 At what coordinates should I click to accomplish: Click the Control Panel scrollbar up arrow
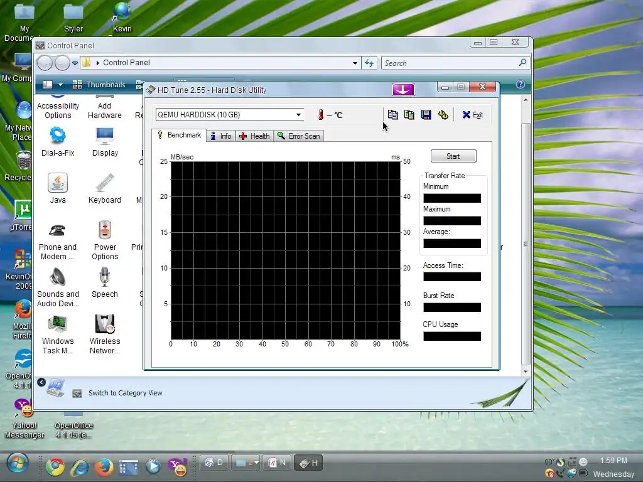[x=526, y=100]
